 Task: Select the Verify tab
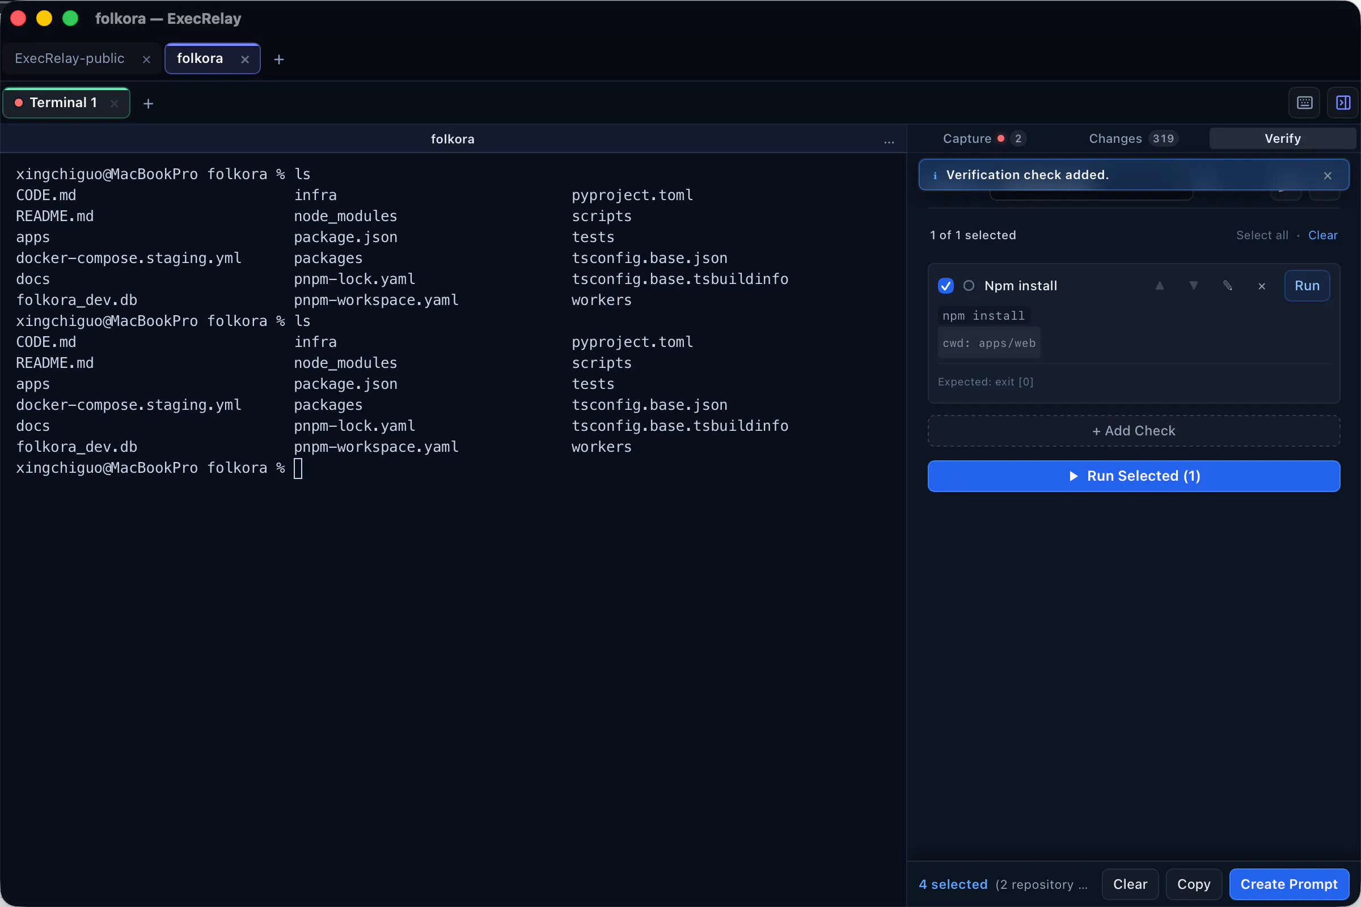[1282, 139]
